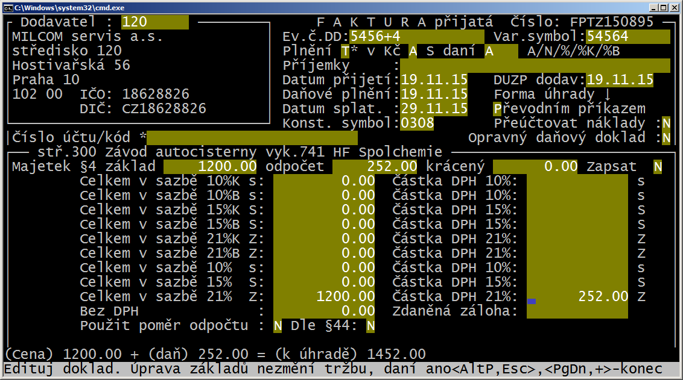Select the Ev.č.DD field with 5456+4
The height and width of the screenshot is (380, 683).
pyautogui.click(x=417, y=37)
